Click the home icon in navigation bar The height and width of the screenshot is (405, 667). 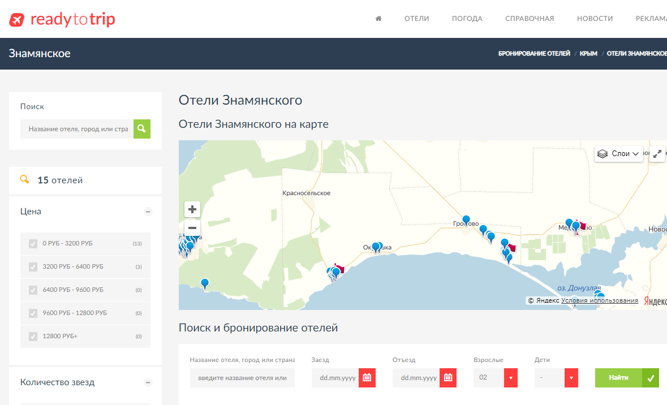coord(378,19)
